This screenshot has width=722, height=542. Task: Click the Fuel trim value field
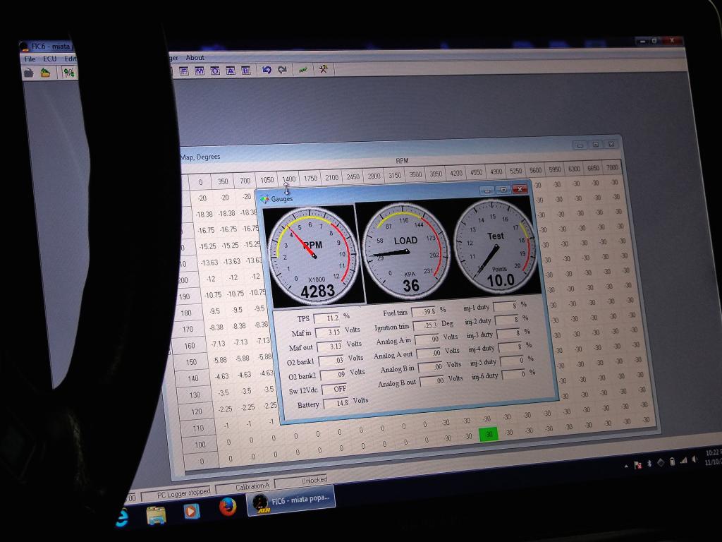click(424, 311)
